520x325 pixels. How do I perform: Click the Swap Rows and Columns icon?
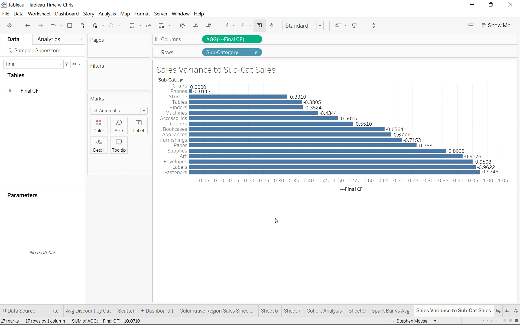183,25
